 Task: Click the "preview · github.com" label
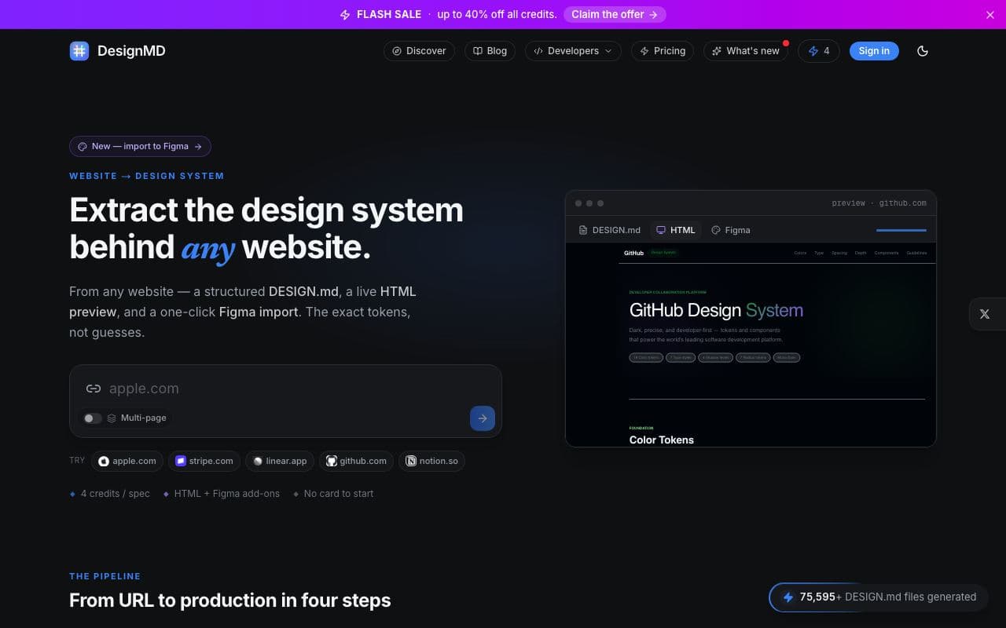(x=879, y=203)
